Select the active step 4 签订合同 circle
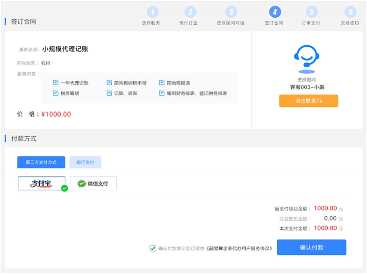367x274 pixels. (275, 12)
